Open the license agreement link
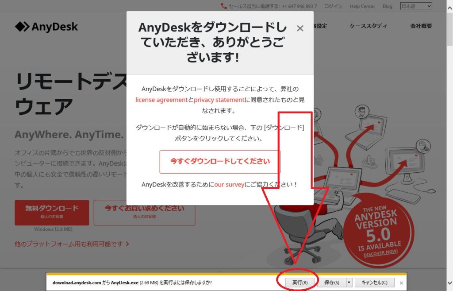This screenshot has width=453, height=291. (161, 100)
